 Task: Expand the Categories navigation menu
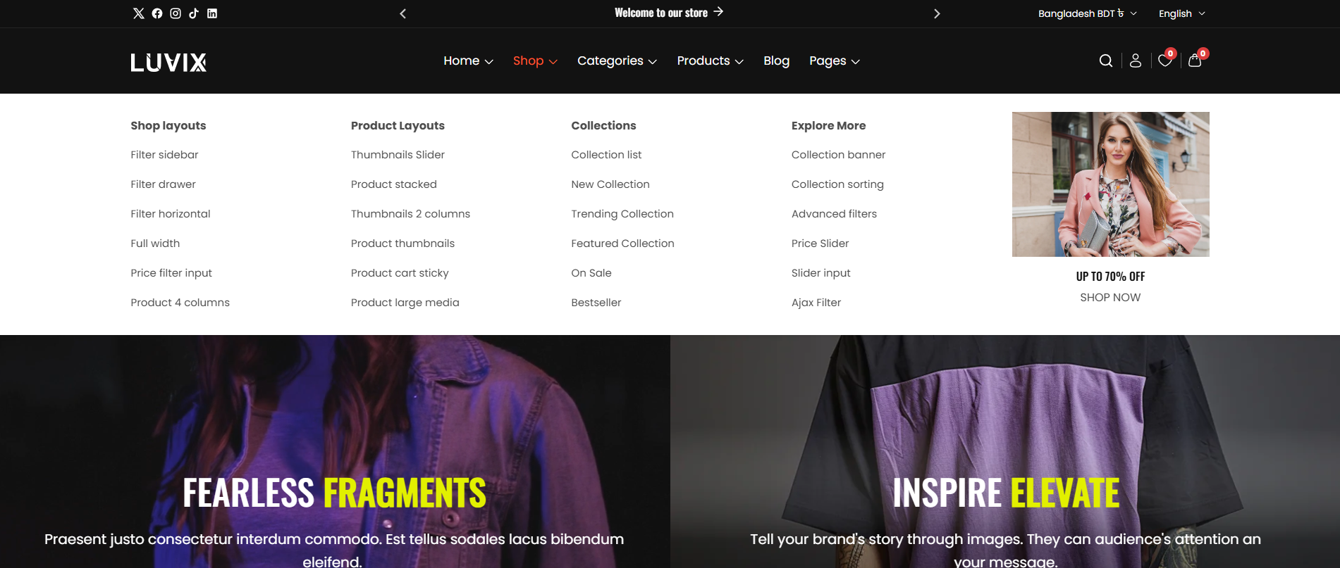pos(617,61)
